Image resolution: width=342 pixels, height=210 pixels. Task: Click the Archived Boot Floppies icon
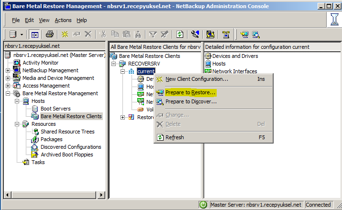click(35, 155)
